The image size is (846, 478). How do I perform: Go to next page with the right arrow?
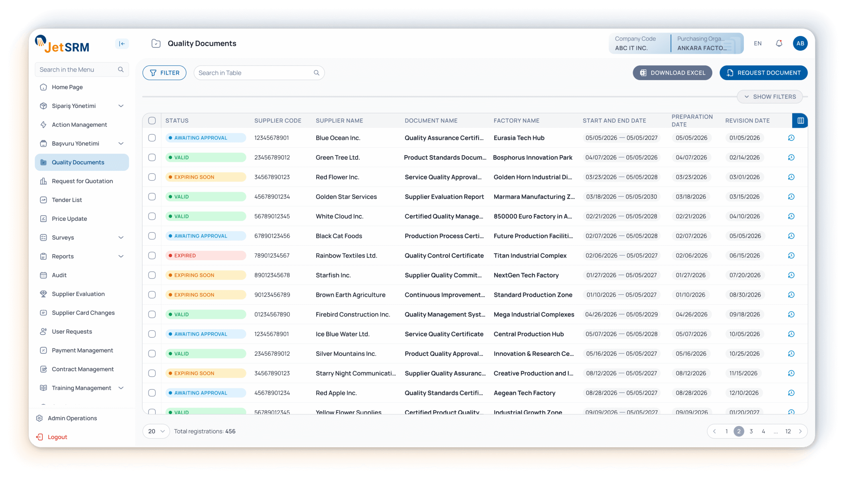click(x=800, y=431)
